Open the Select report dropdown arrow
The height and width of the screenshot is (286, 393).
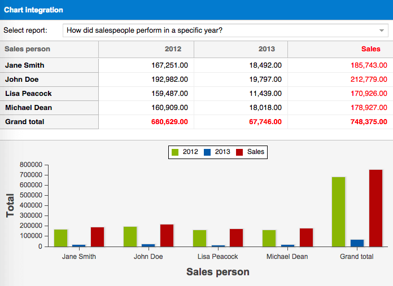coord(382,30)
